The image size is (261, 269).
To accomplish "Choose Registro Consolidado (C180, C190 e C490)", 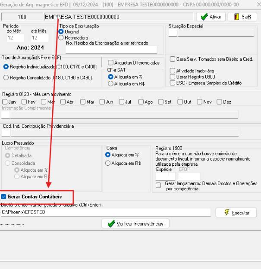I will [6, 78].
